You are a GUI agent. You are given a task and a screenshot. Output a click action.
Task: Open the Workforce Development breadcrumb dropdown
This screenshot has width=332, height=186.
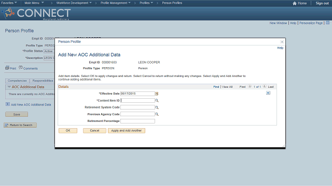[74, 3]
